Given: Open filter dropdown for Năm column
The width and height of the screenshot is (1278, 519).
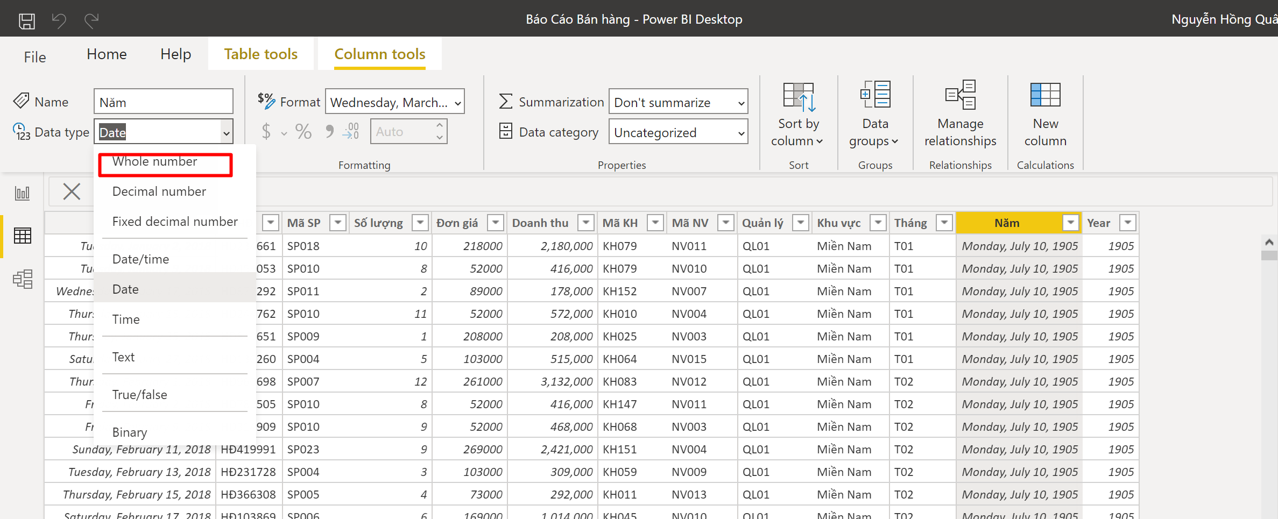Looking at the screenshot, I should point(1071,223).
